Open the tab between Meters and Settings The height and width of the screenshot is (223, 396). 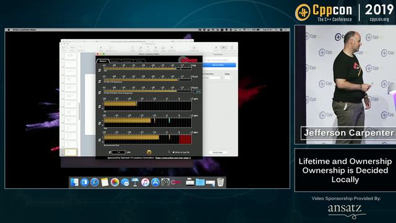click(x=115, y=61)
